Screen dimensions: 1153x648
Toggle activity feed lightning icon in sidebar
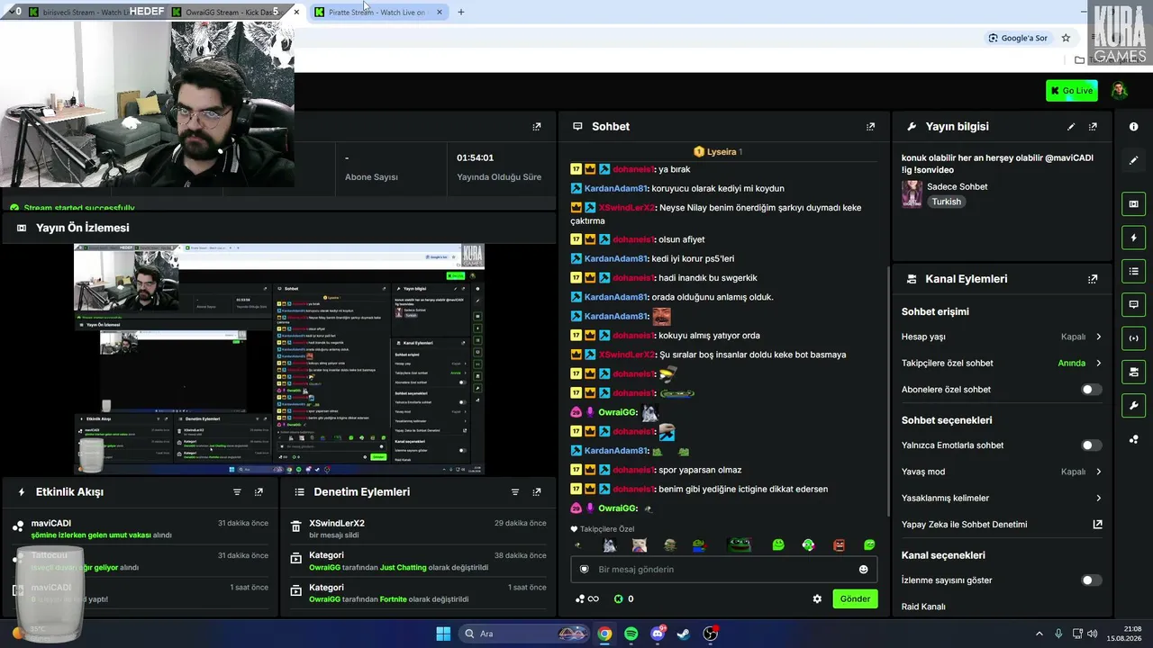1133,238
